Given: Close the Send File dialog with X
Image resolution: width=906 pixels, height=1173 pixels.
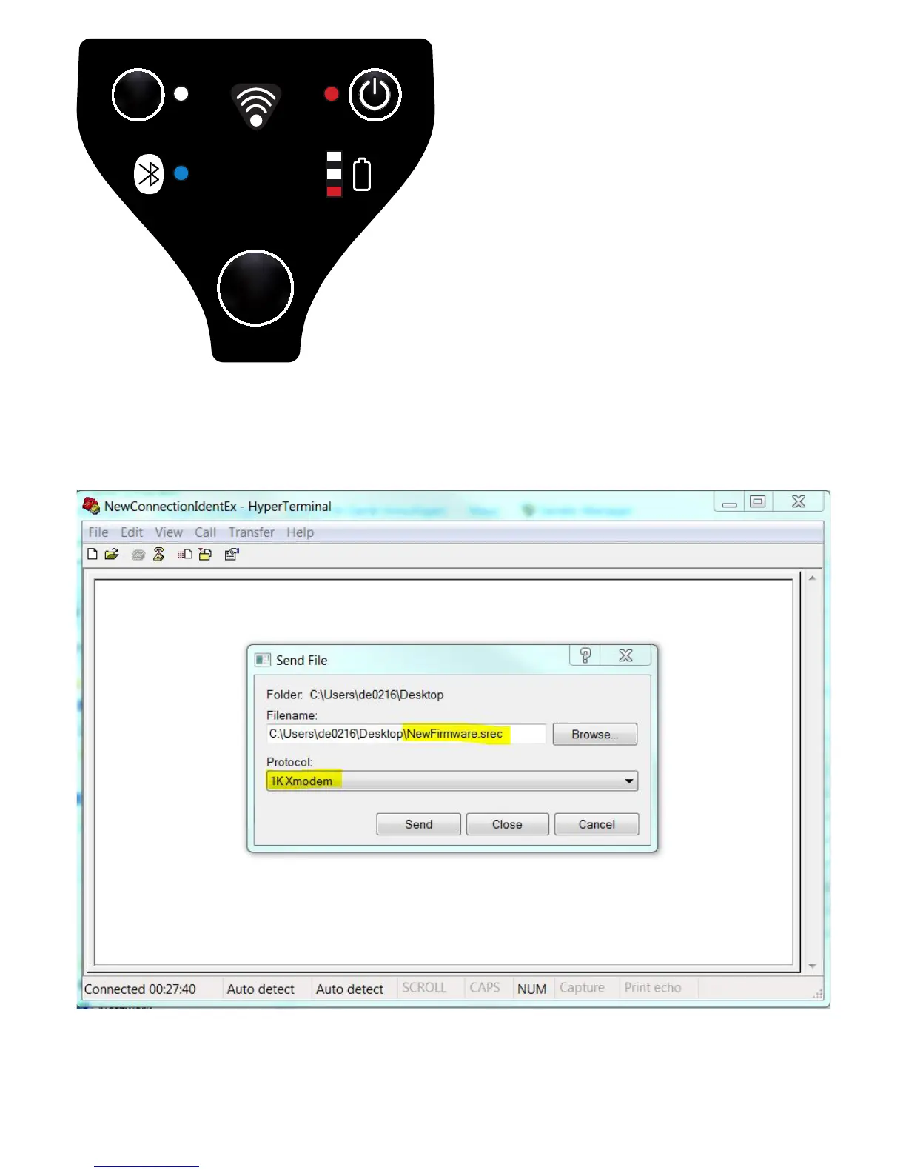Looking at the screenshot, I should [625, 655].
